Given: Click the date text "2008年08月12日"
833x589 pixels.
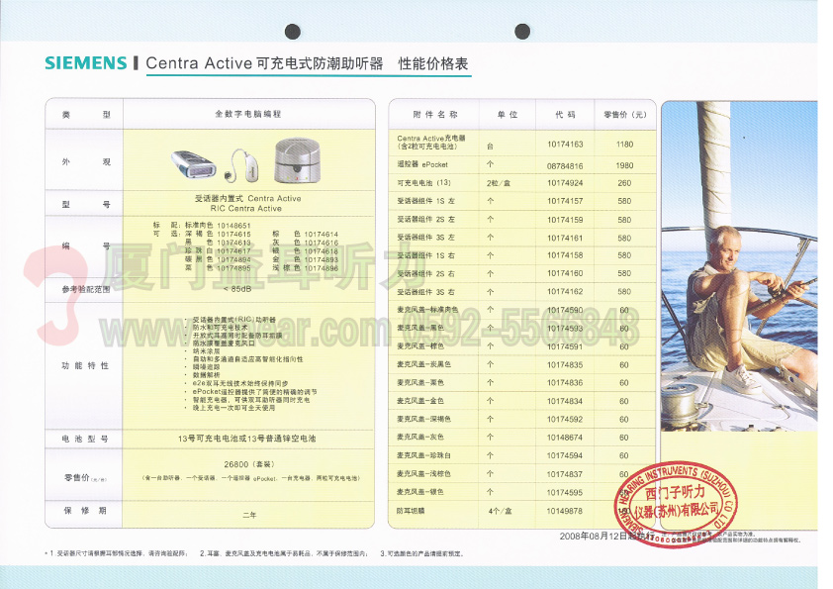Looking at the screenshot, I should 593,536.
